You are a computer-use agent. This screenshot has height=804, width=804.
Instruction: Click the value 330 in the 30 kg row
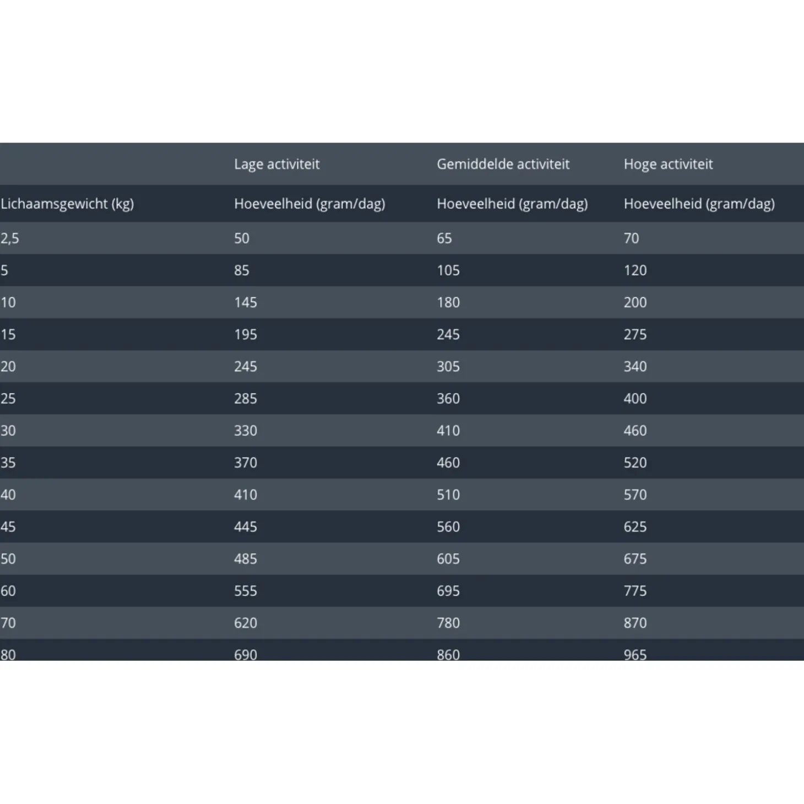click(x=245, y=430)
